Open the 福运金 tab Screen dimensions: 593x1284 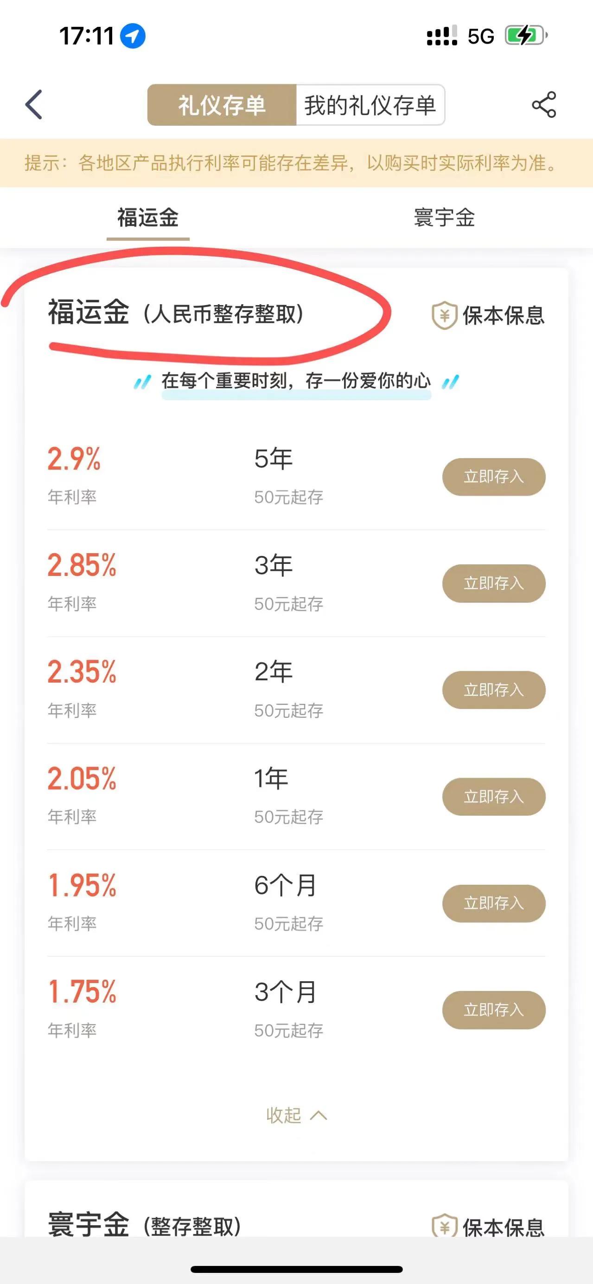[x=148, y=218]
